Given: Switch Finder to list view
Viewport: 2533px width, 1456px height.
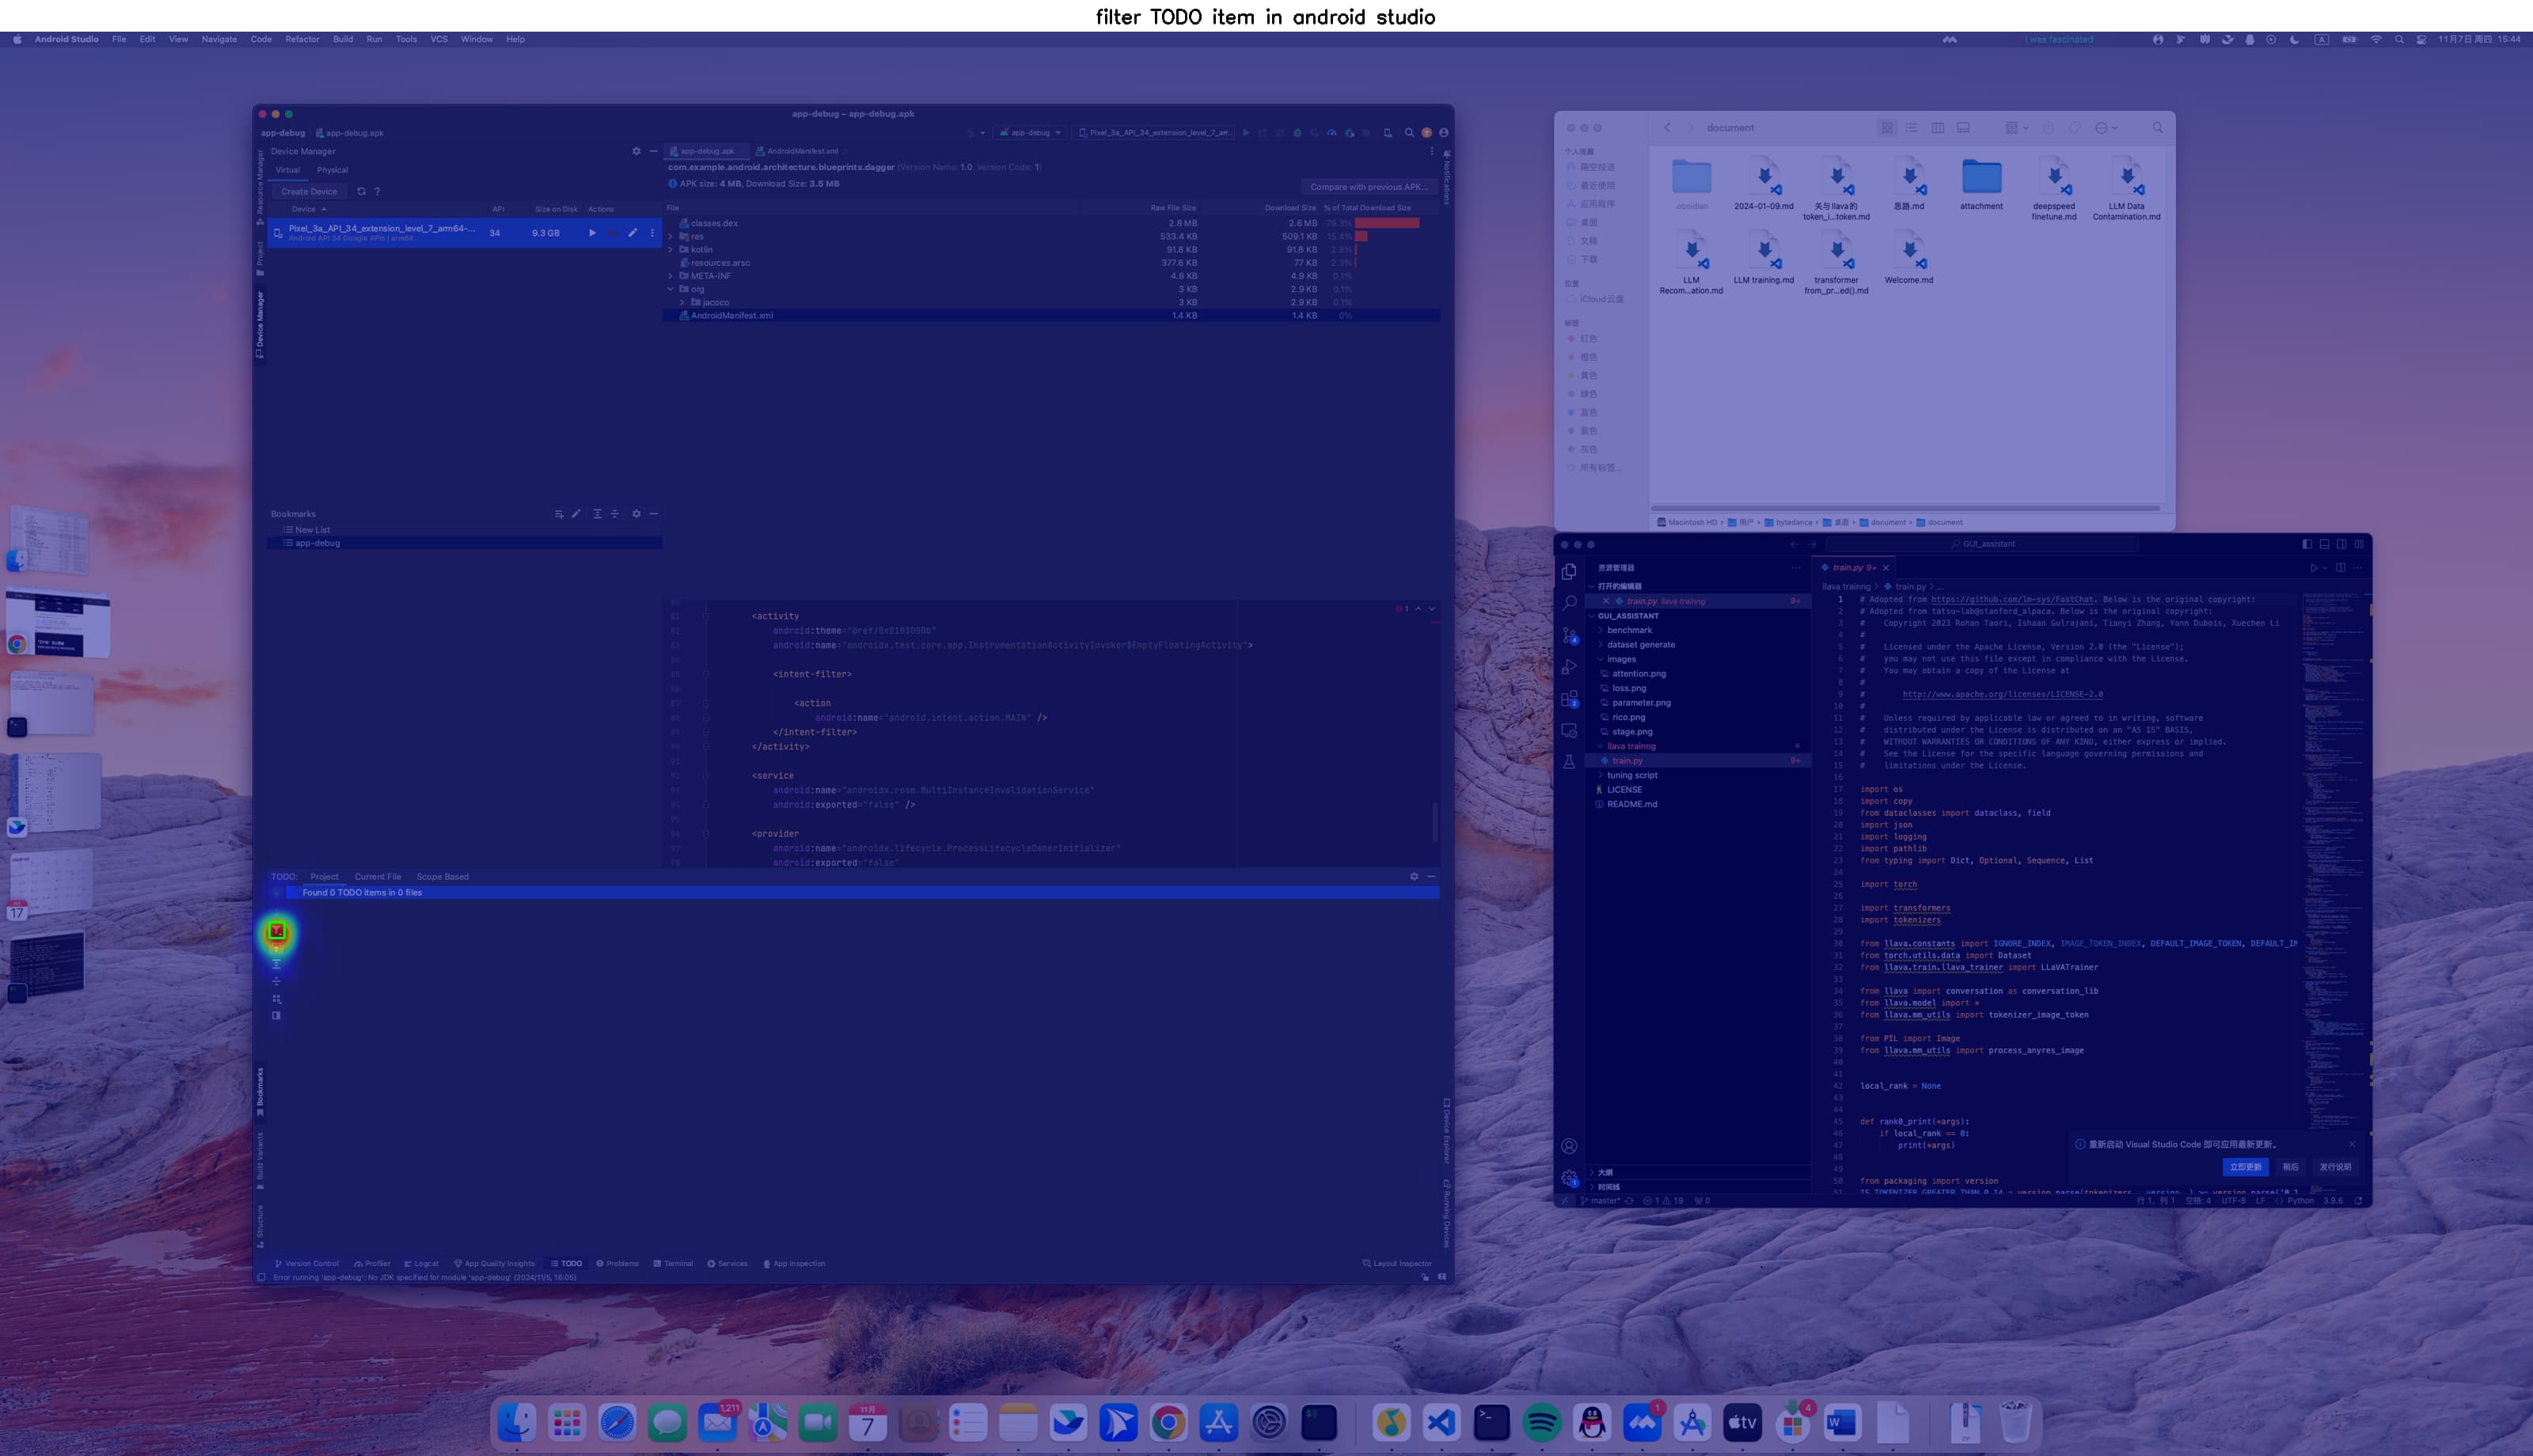Looking at the screenshot, I should click(1912, 128).
